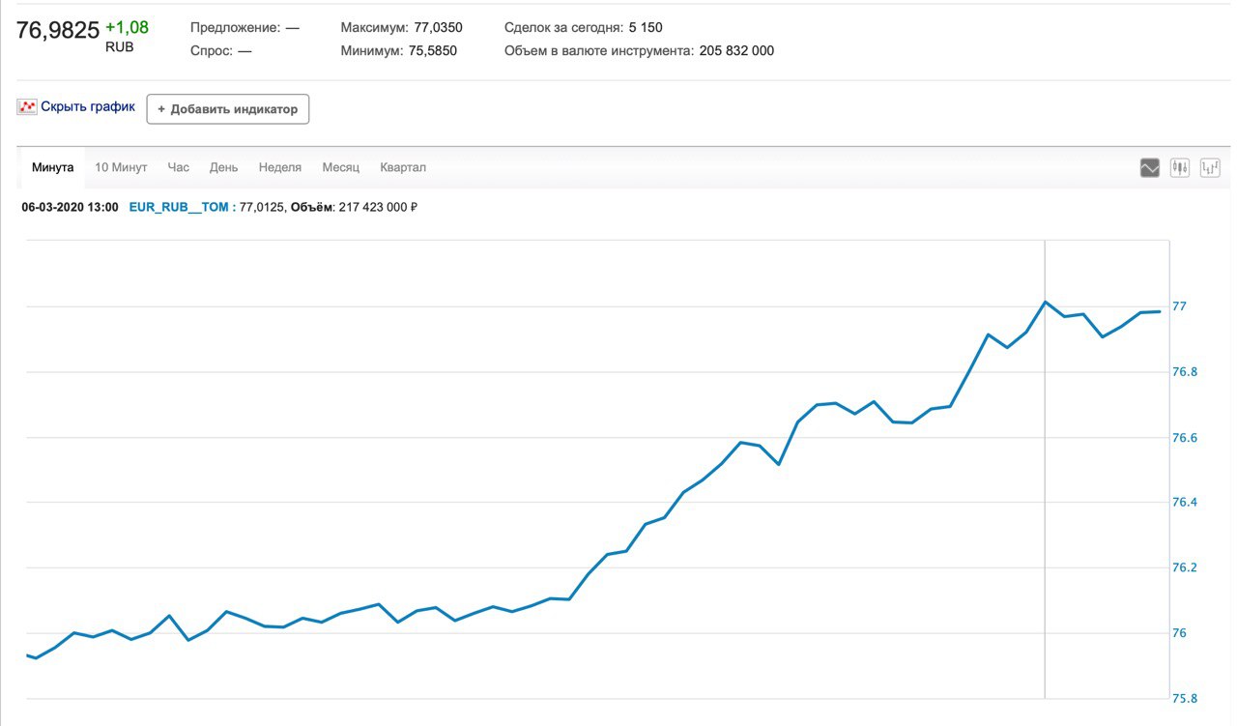The height and width of the screenshot is (726, 1237).
Task: Select the line chart type icon
Action: 1150,168
